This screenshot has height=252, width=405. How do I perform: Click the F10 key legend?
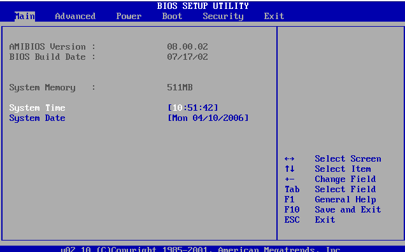coord(292,209)
